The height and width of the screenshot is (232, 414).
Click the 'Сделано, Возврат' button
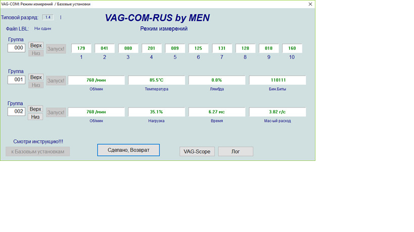click(x=128, y=150)
